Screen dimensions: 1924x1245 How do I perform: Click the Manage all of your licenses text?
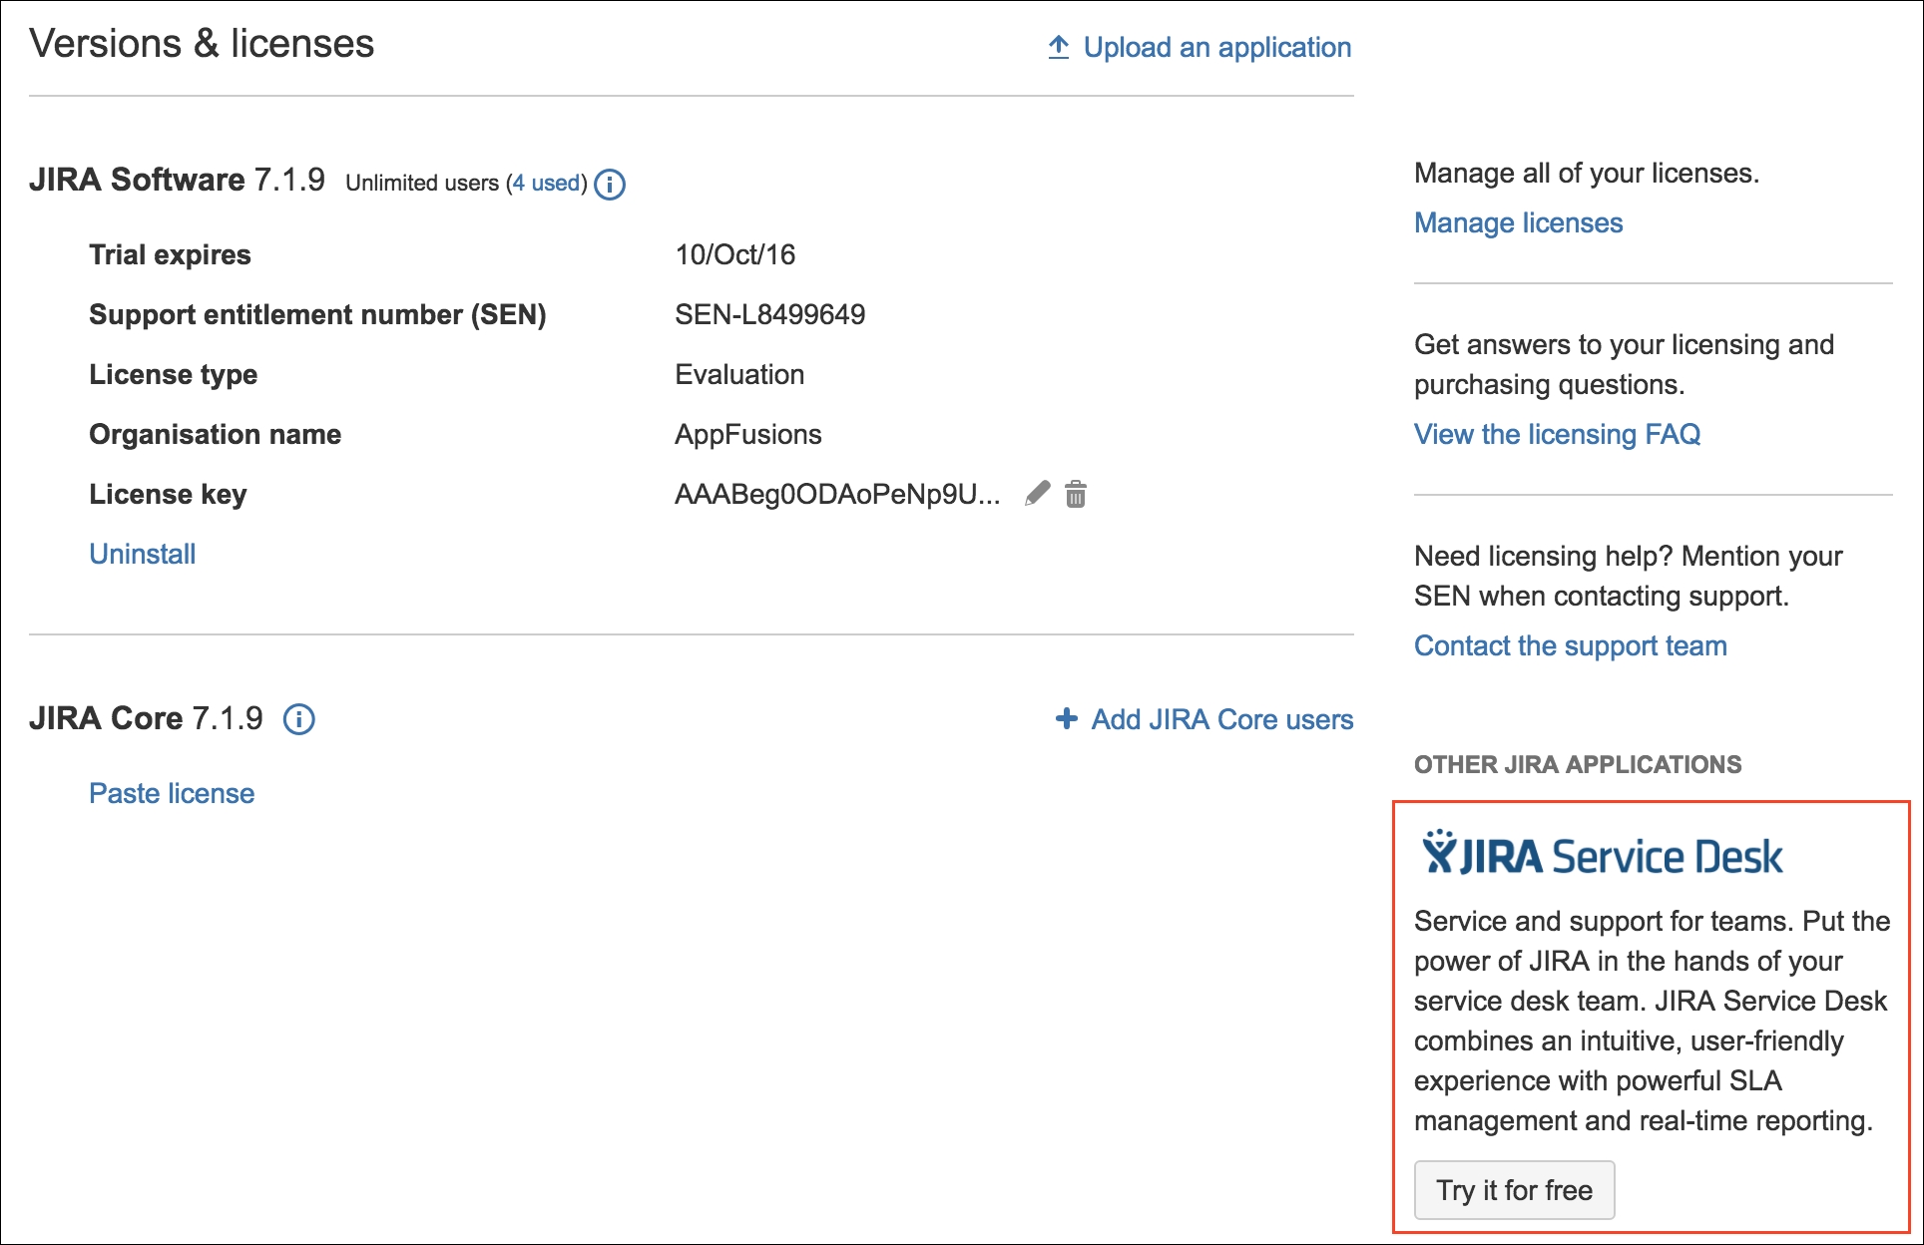[1587, 173]
